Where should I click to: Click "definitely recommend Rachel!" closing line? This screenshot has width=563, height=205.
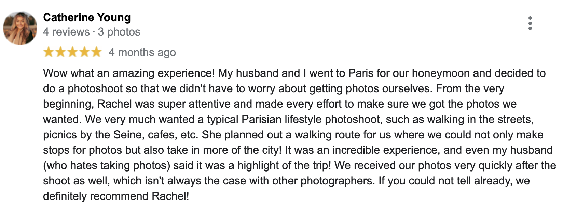tap(116, 196)
